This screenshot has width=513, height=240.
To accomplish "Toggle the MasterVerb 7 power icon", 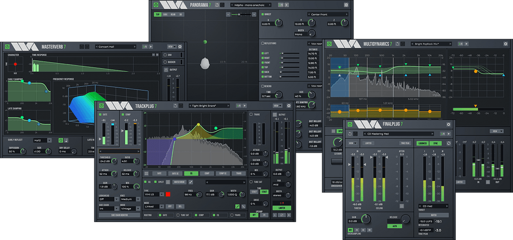I will pyautogui.click(x=7, y=47).
